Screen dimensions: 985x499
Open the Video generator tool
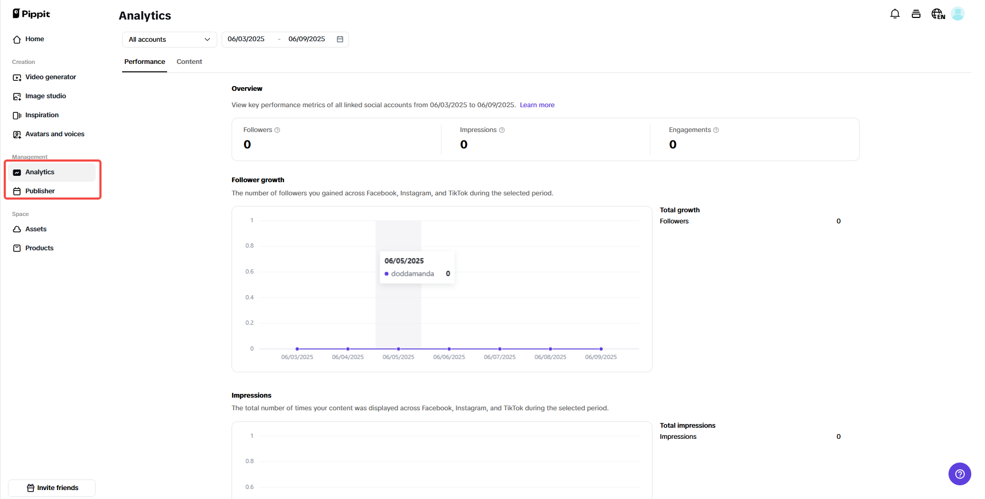[x=50, y=77]
